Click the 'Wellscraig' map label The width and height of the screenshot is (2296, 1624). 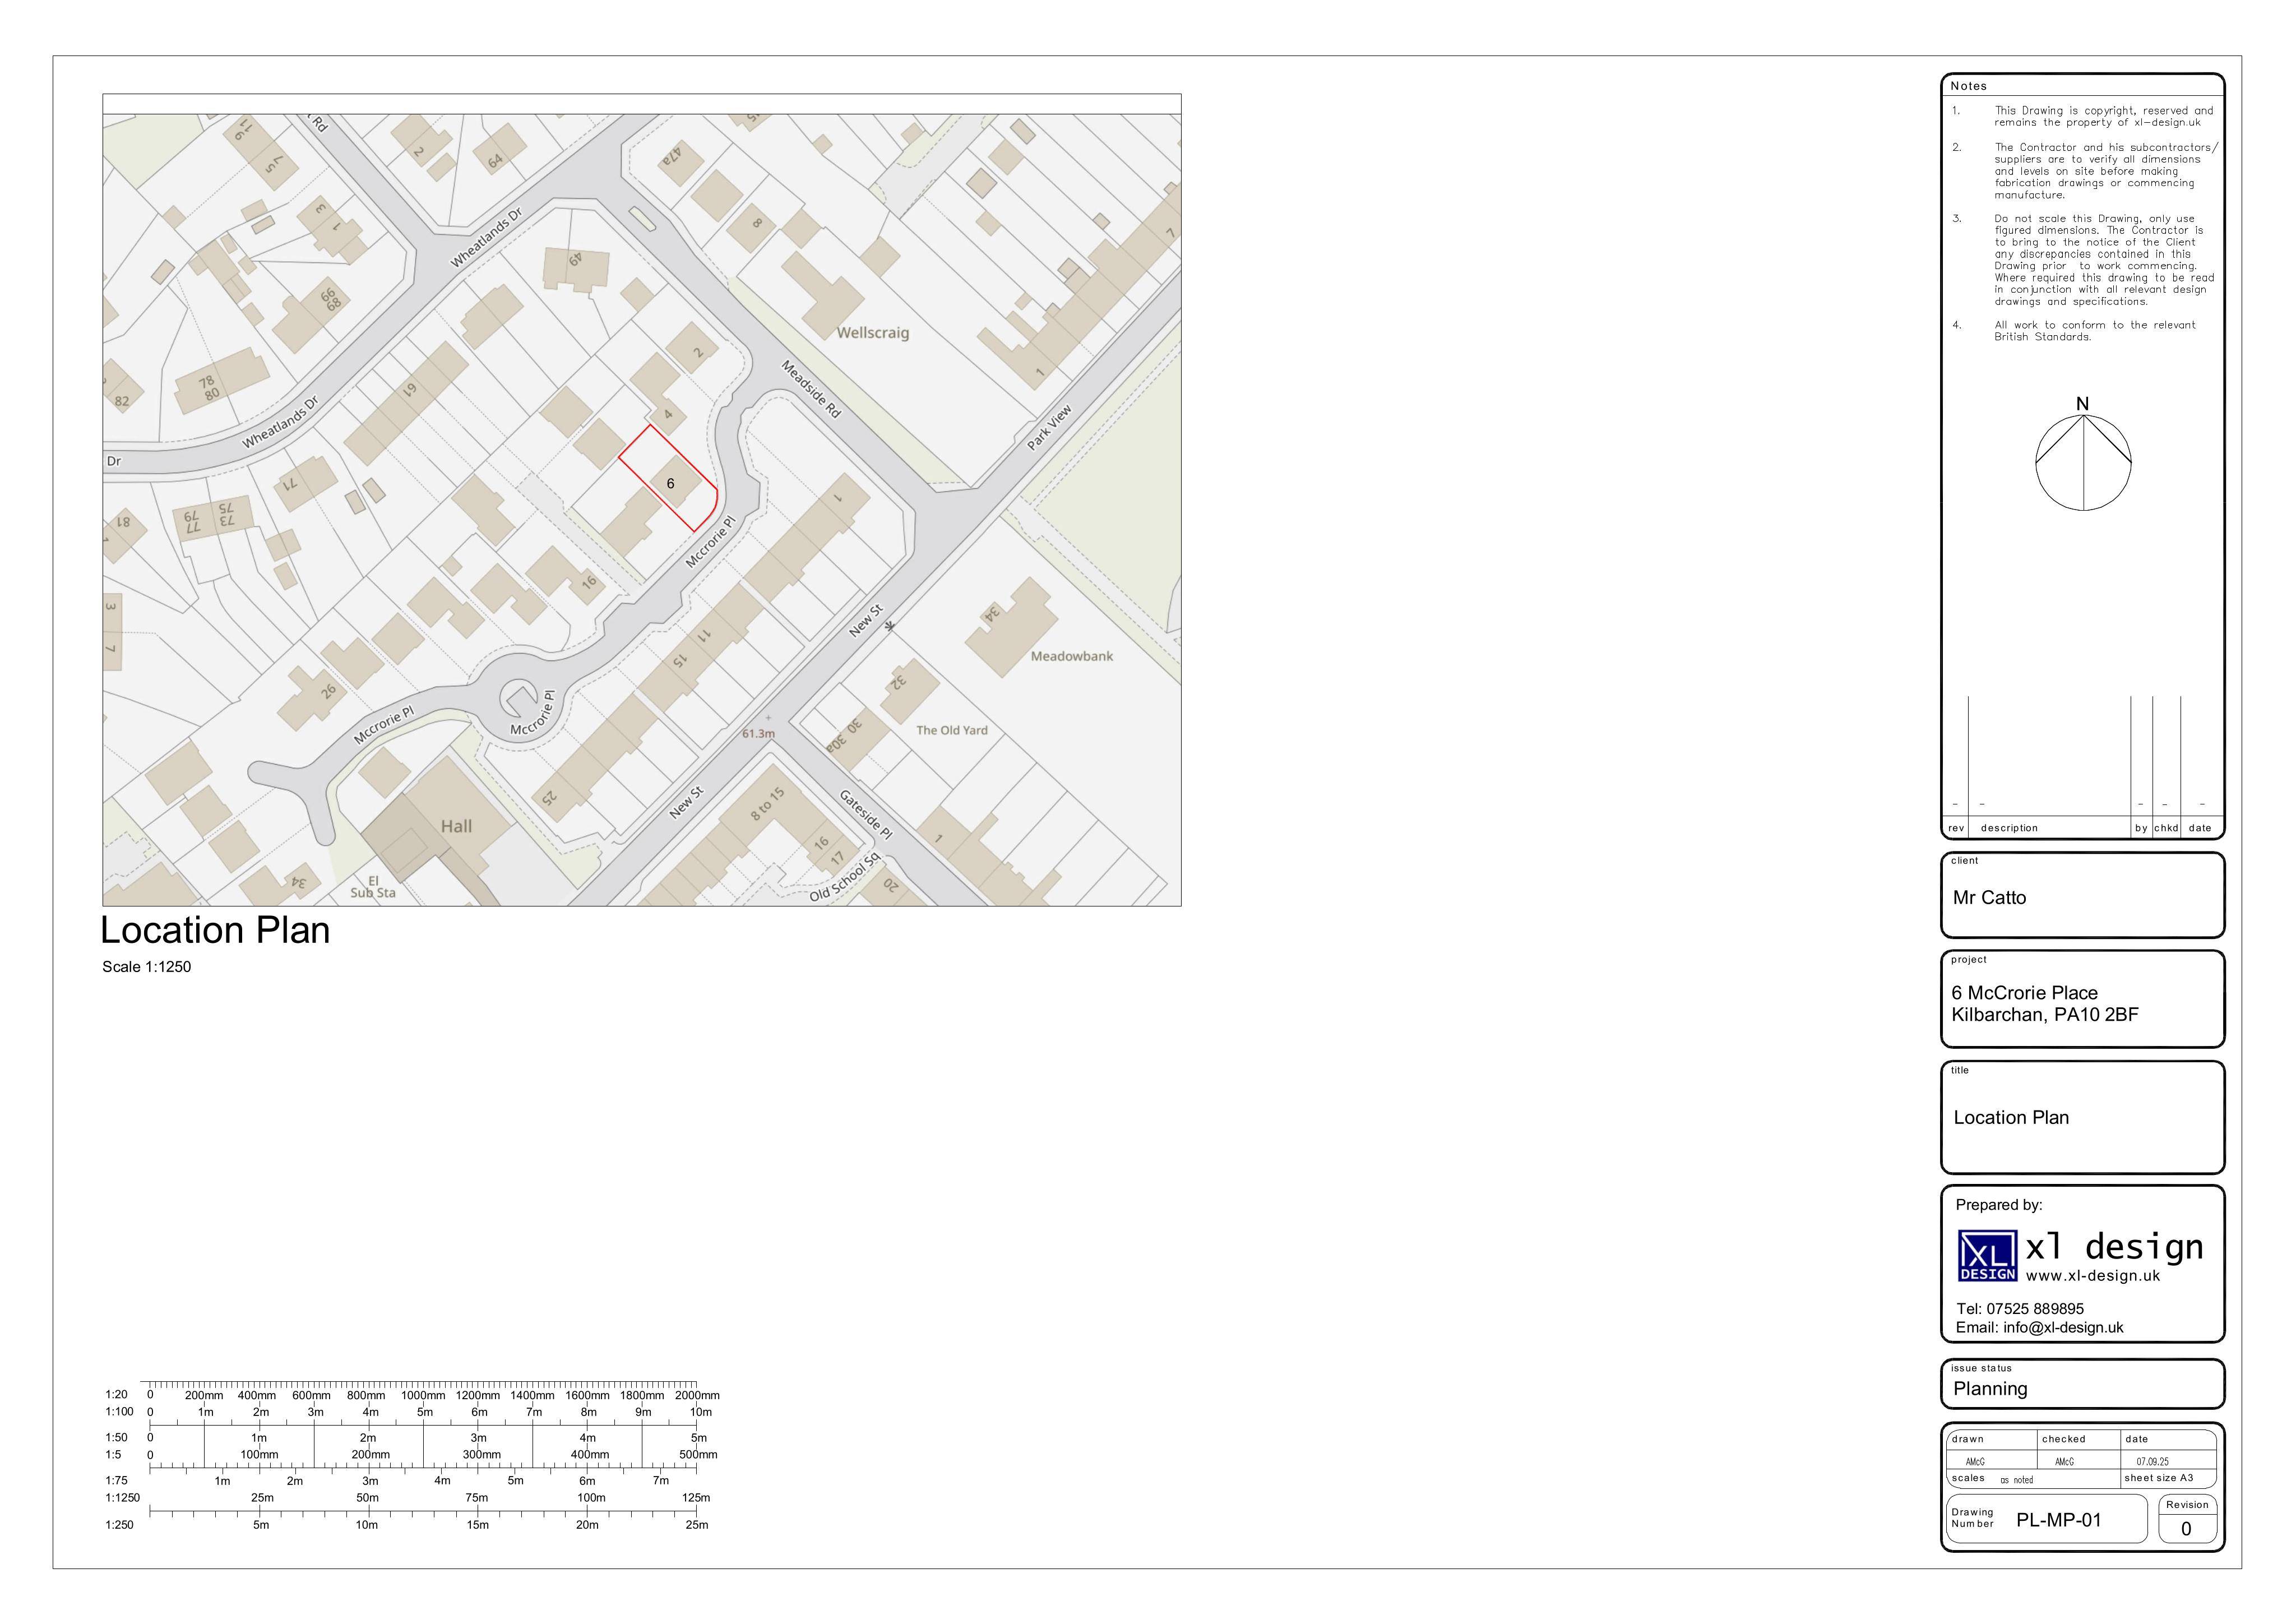tap(873, 333)
